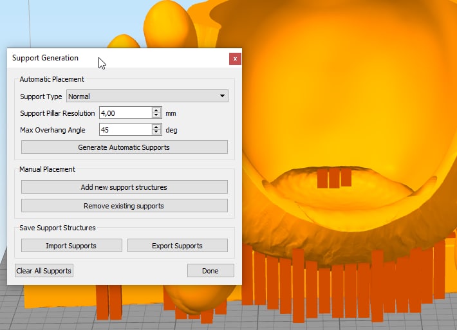Click the "mm" unit label
The height and width of the screenshot is (330, 457).
(x=171, y=113)
